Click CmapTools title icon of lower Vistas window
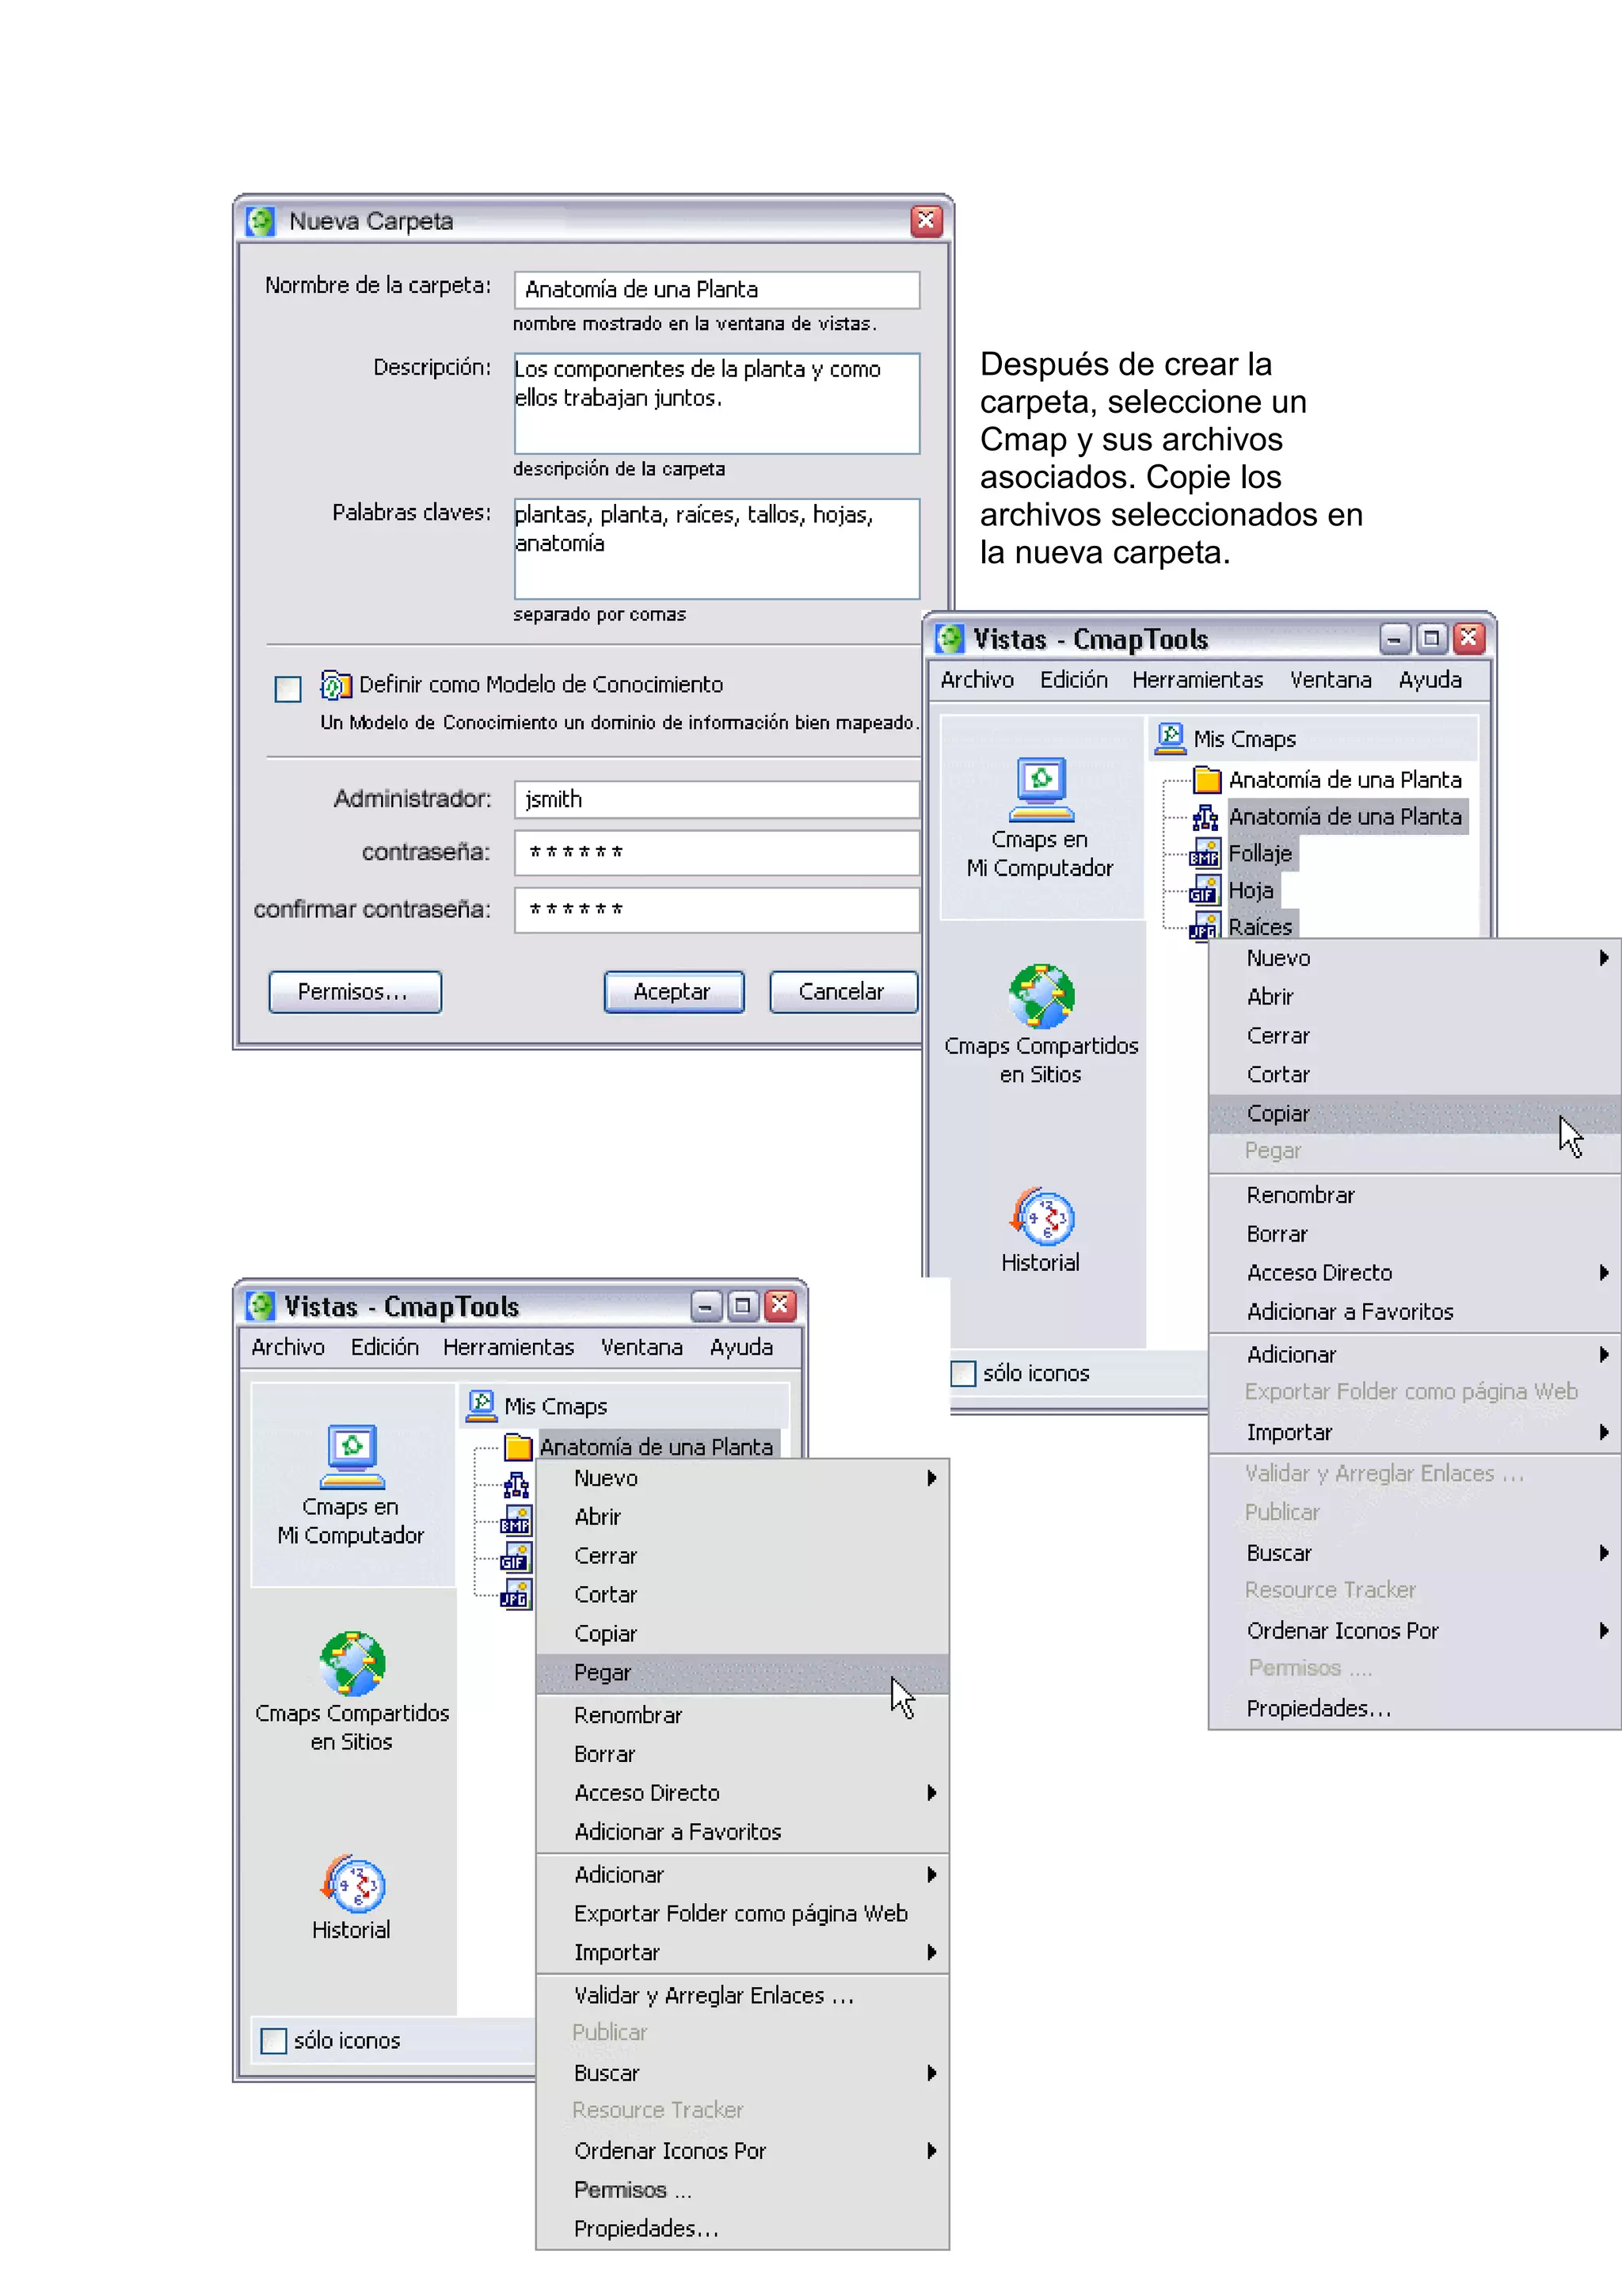The width and height of the screenshot is (1622, 2296). (261, 1305)
